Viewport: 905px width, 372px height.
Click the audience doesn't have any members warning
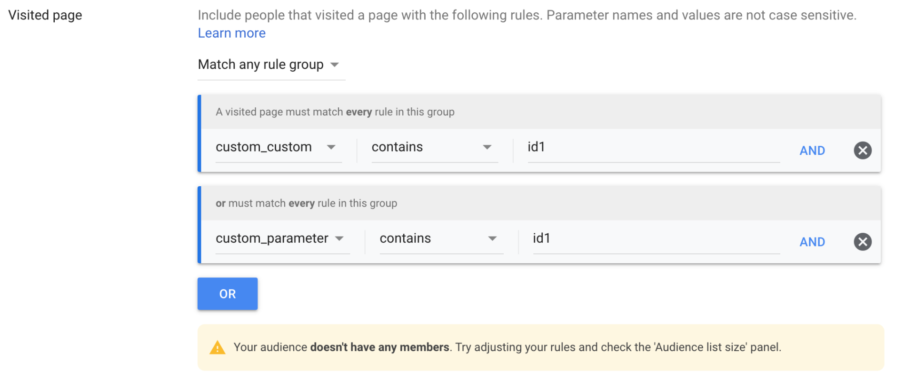[541, 347]
